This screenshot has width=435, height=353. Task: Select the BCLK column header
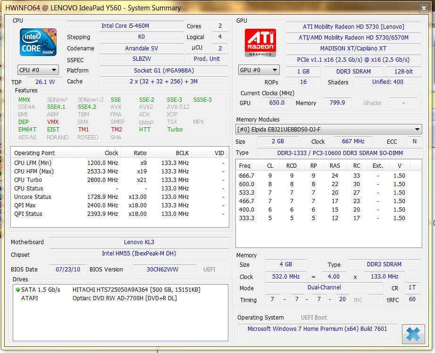pos(170,153)
